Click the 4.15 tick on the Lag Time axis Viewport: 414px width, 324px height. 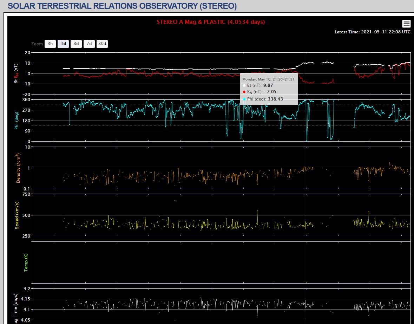(25, 299)
